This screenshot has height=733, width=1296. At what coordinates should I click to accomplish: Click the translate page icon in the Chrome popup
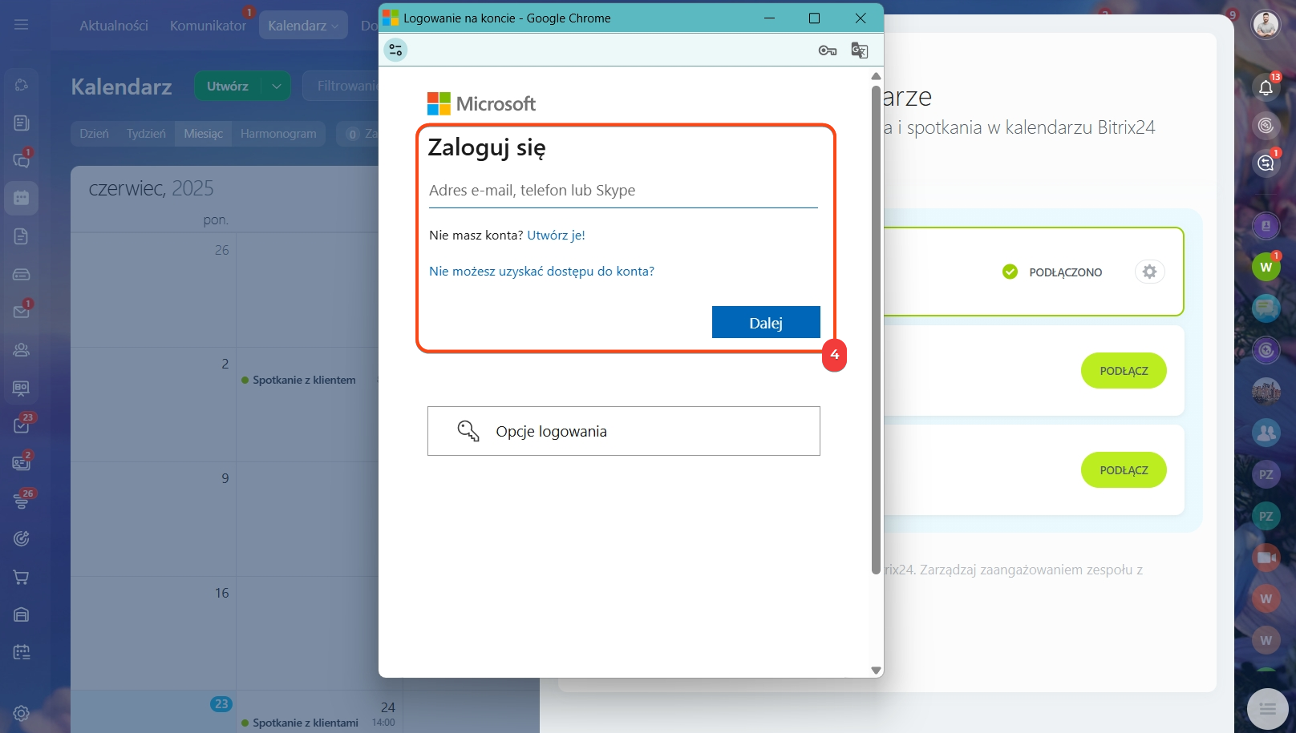(860, 50)
